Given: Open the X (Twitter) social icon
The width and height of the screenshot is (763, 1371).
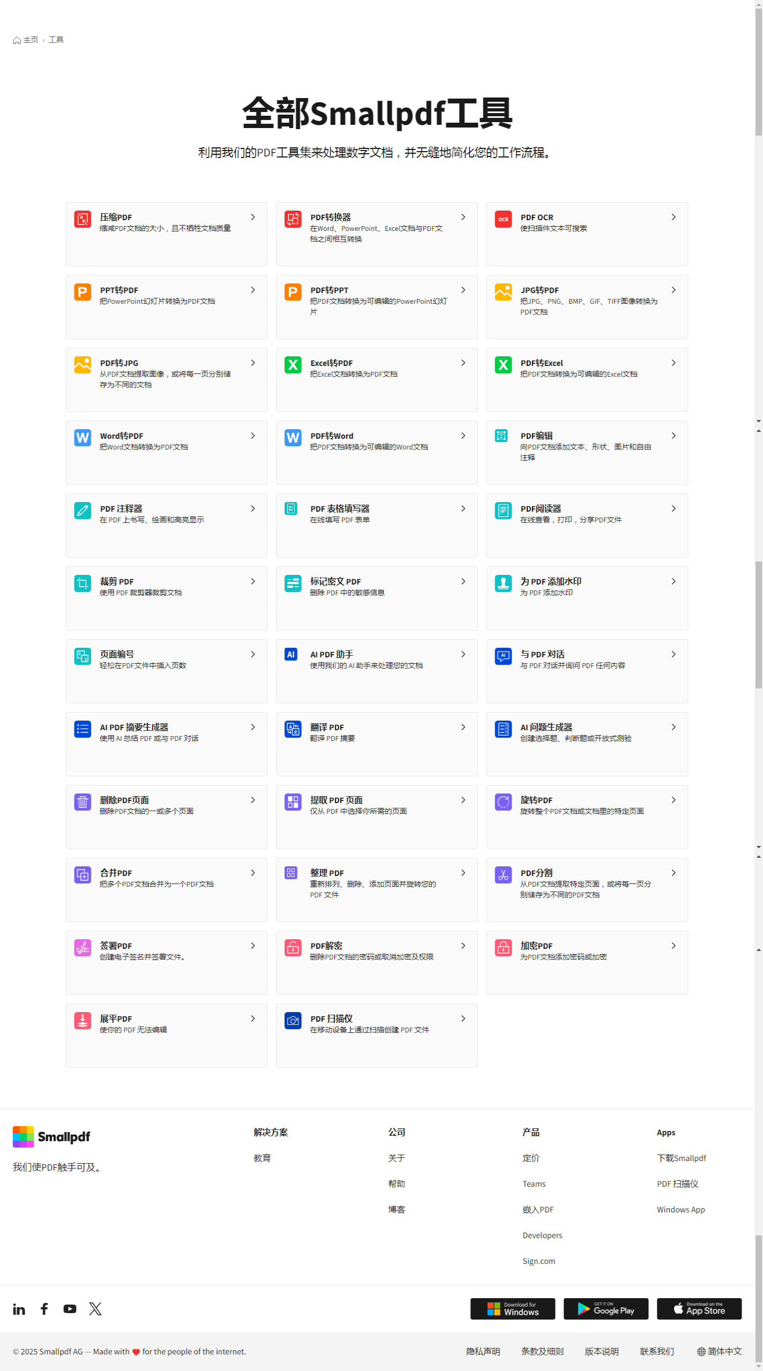Looking at the screenshot, I should (95, 1309).
